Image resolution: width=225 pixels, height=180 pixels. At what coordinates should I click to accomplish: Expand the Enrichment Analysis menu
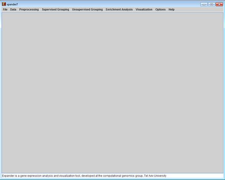(x=119, y=10)
